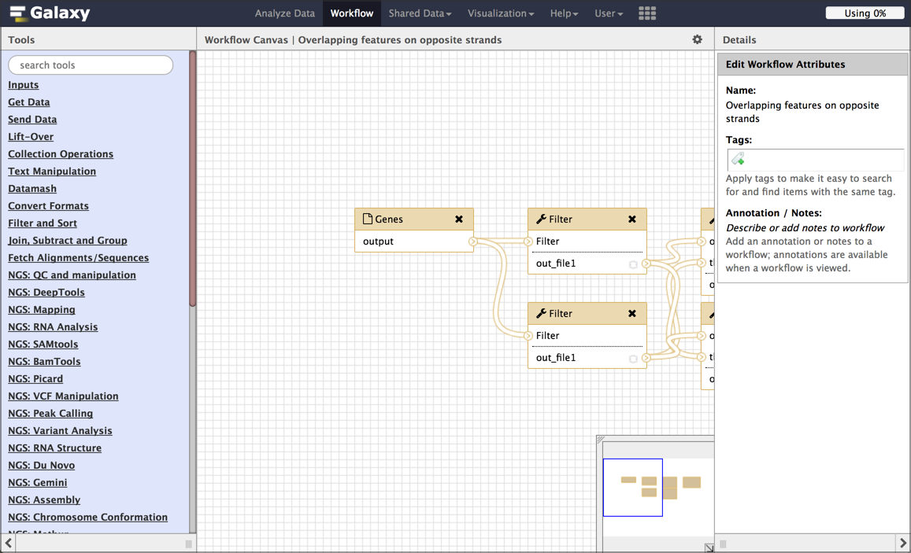Viewport: 911px width, 553px height.
Task: Open NGS: Mapping tools
Action: click(x=42, y=310)
